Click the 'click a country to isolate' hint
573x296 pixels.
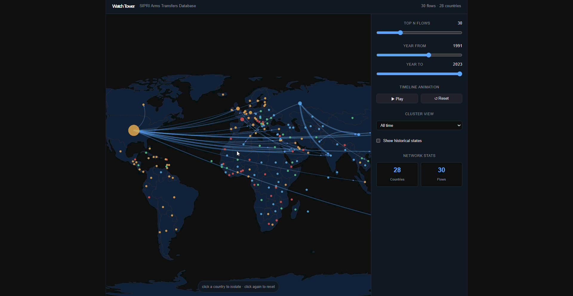click(238, 287)
